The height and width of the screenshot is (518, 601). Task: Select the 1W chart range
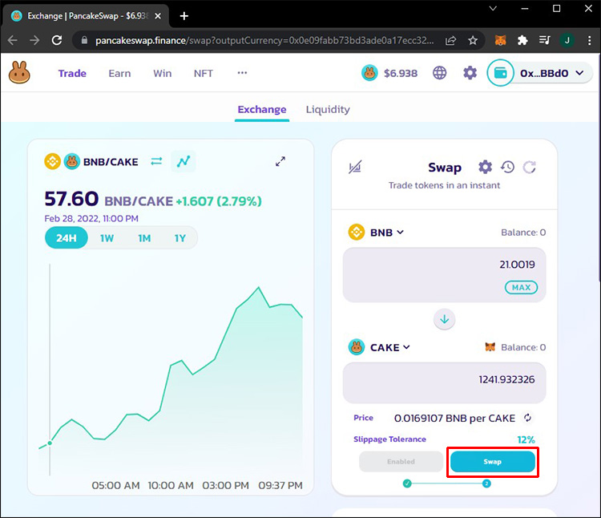(107, 238)
